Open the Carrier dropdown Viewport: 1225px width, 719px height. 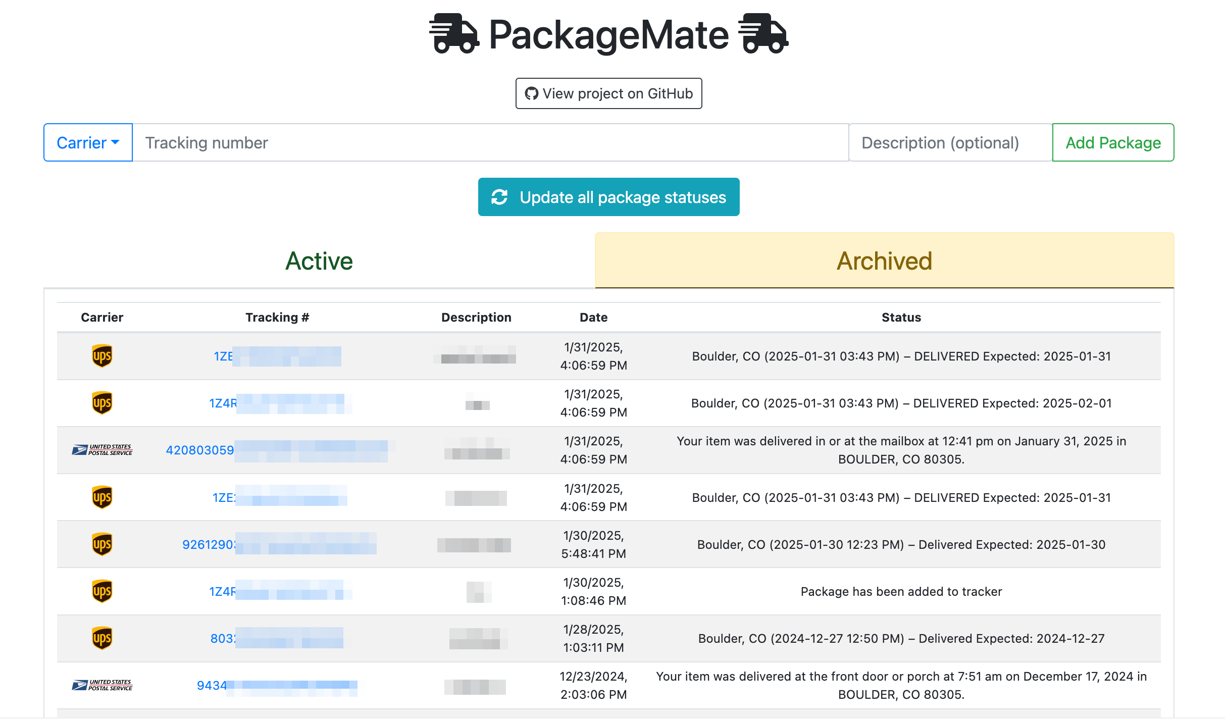pyautogui.click(x=87, y=142)
